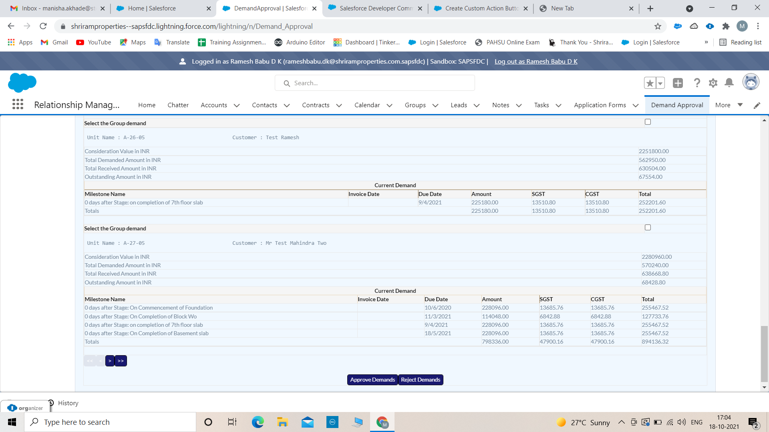Image resolution: width=769 pixels, height=432 pixels.
Task: Open YouTube from the bookmarks bar
Action: [x=93, y=42]
